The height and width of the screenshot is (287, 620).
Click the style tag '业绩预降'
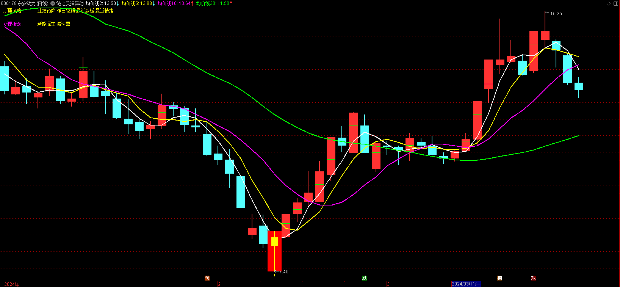46,11
